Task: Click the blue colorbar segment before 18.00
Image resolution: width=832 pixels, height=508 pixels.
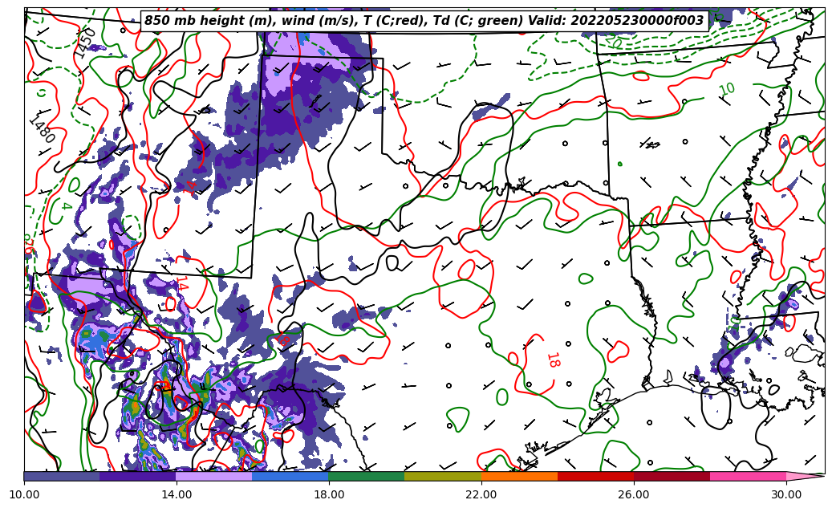Action: click(x=290, y=476)
